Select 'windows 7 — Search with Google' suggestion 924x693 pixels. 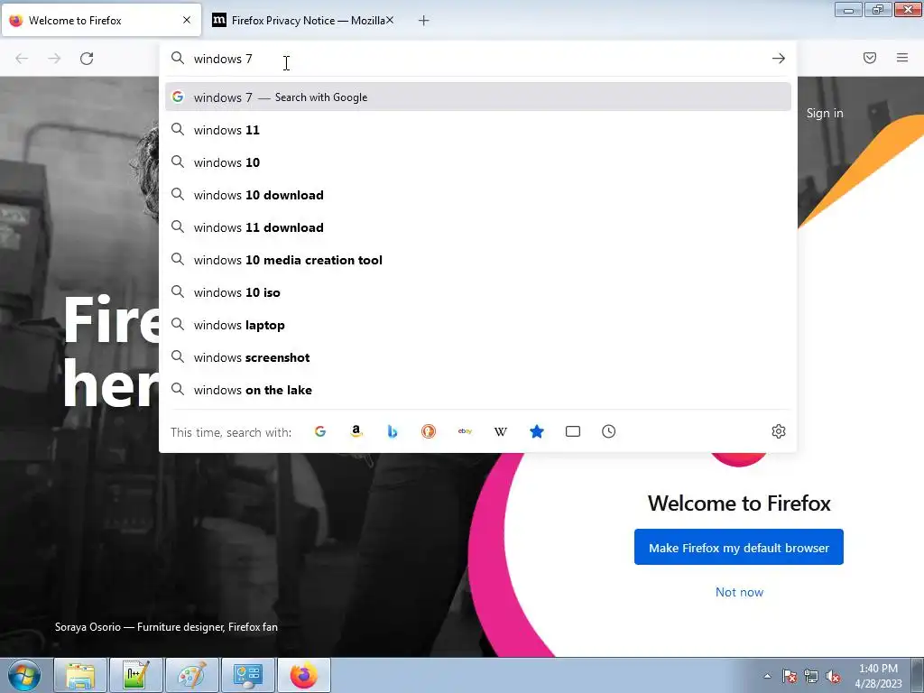click(x=478, y=97)
